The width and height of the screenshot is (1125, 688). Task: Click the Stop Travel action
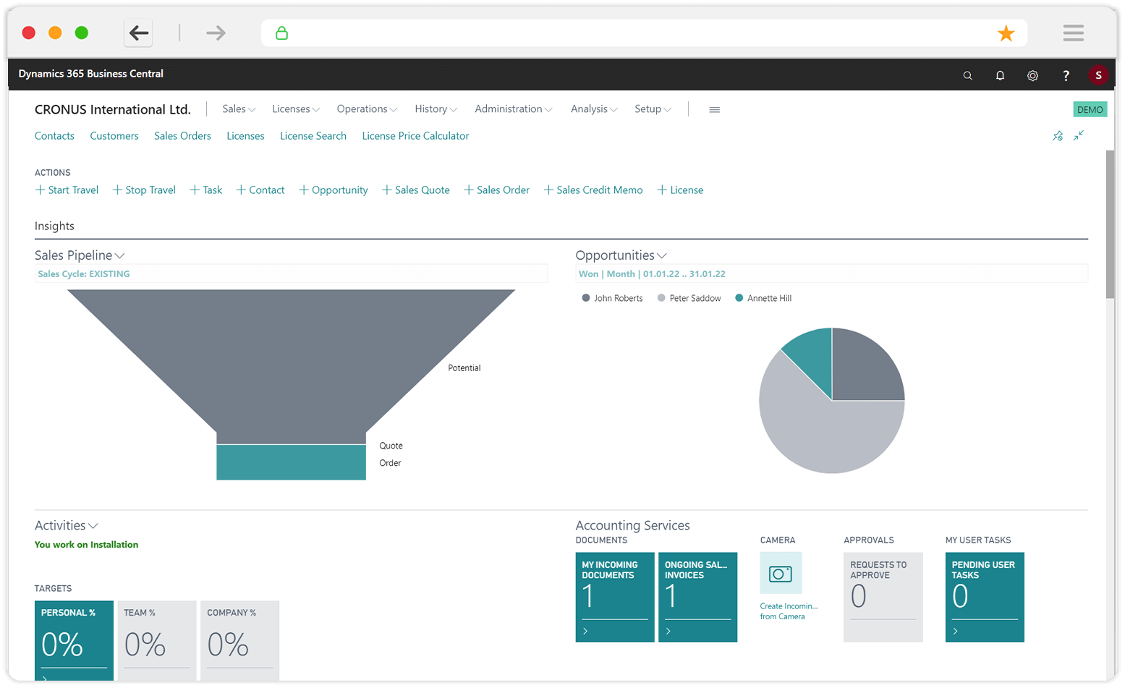point(144,190)
